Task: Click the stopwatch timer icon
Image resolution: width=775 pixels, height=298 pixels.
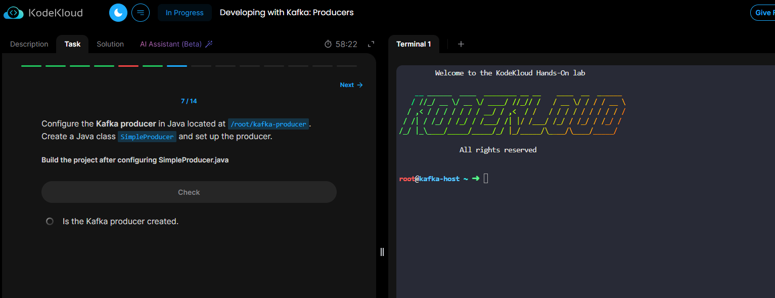Action: (x=328, y=44)
